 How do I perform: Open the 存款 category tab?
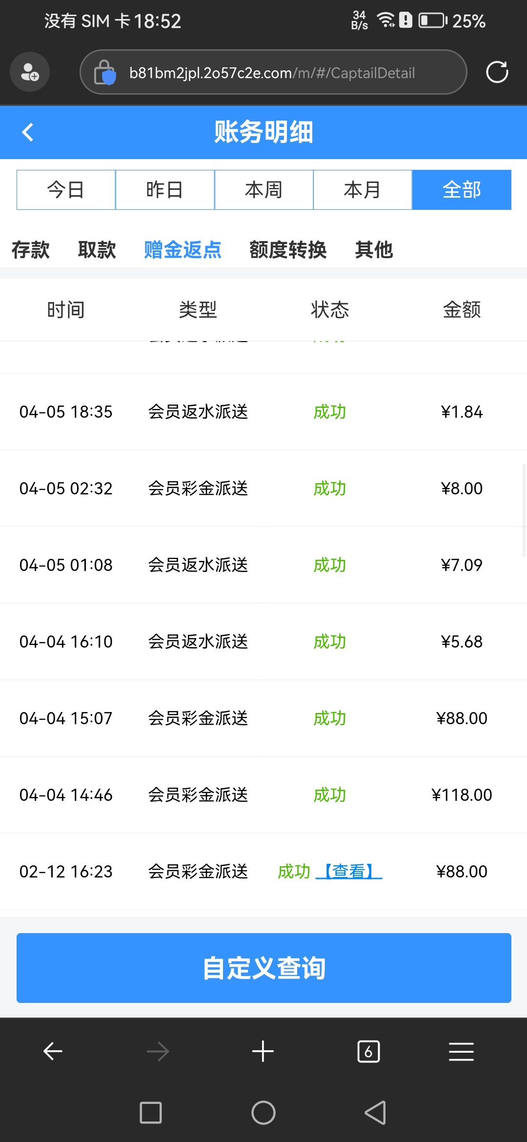(31, 250)
